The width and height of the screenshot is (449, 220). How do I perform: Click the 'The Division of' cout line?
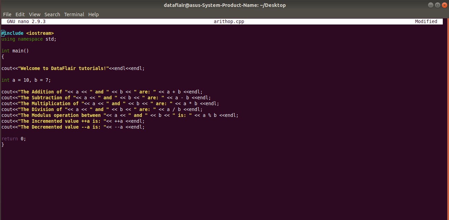(x=102, y=109)
